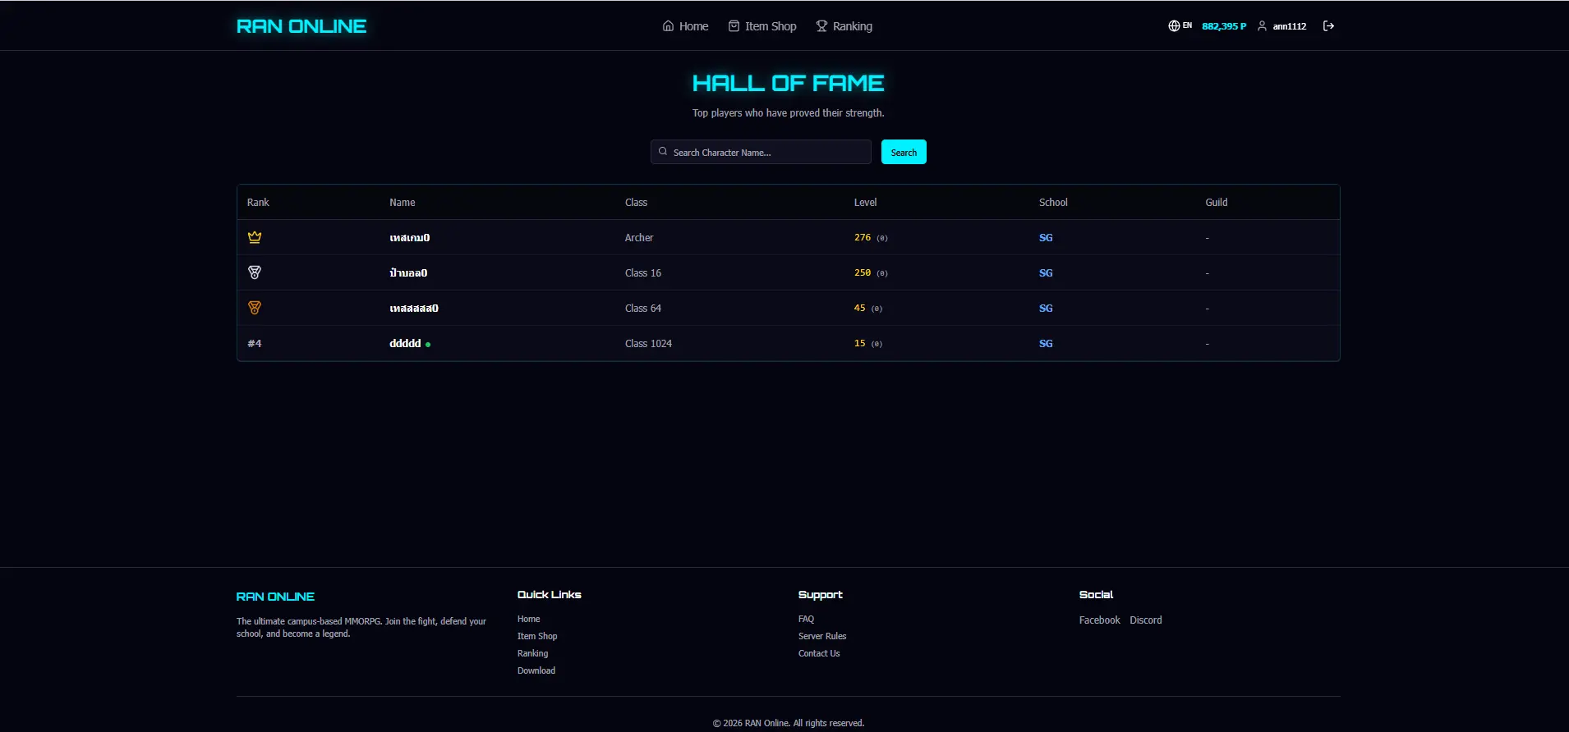Viewport: 1569px width, 732px height.
Task: Click the gold crown rank icon
Action: 255,237
